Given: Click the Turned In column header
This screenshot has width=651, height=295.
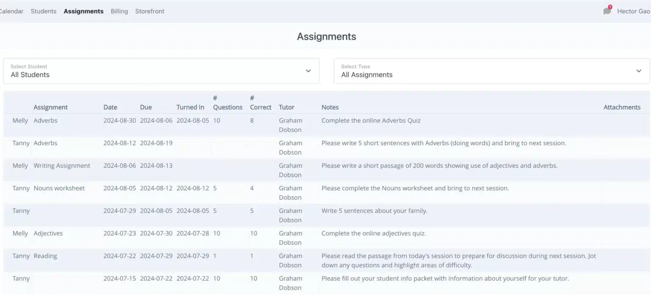Looking at the screenshot, I should 190,107.
